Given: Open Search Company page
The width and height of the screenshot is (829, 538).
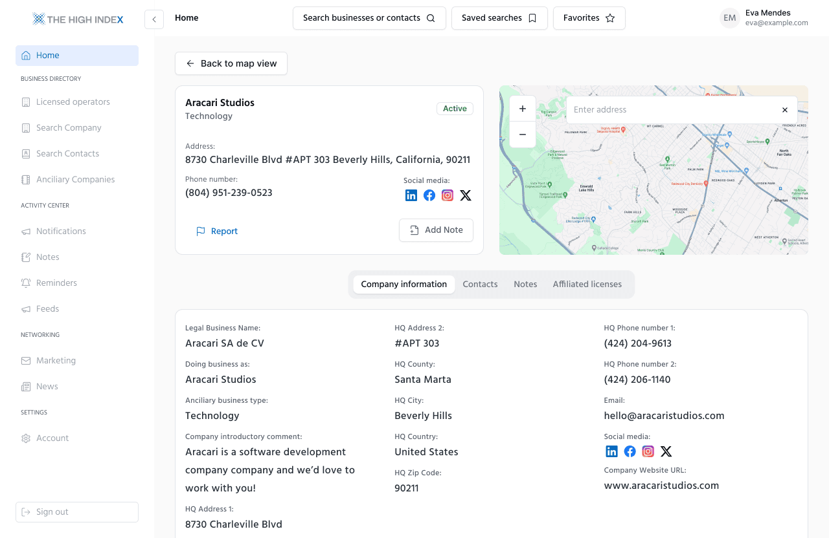Looking at the screenshot, I should pyautogui.click(x=77, y=128).
